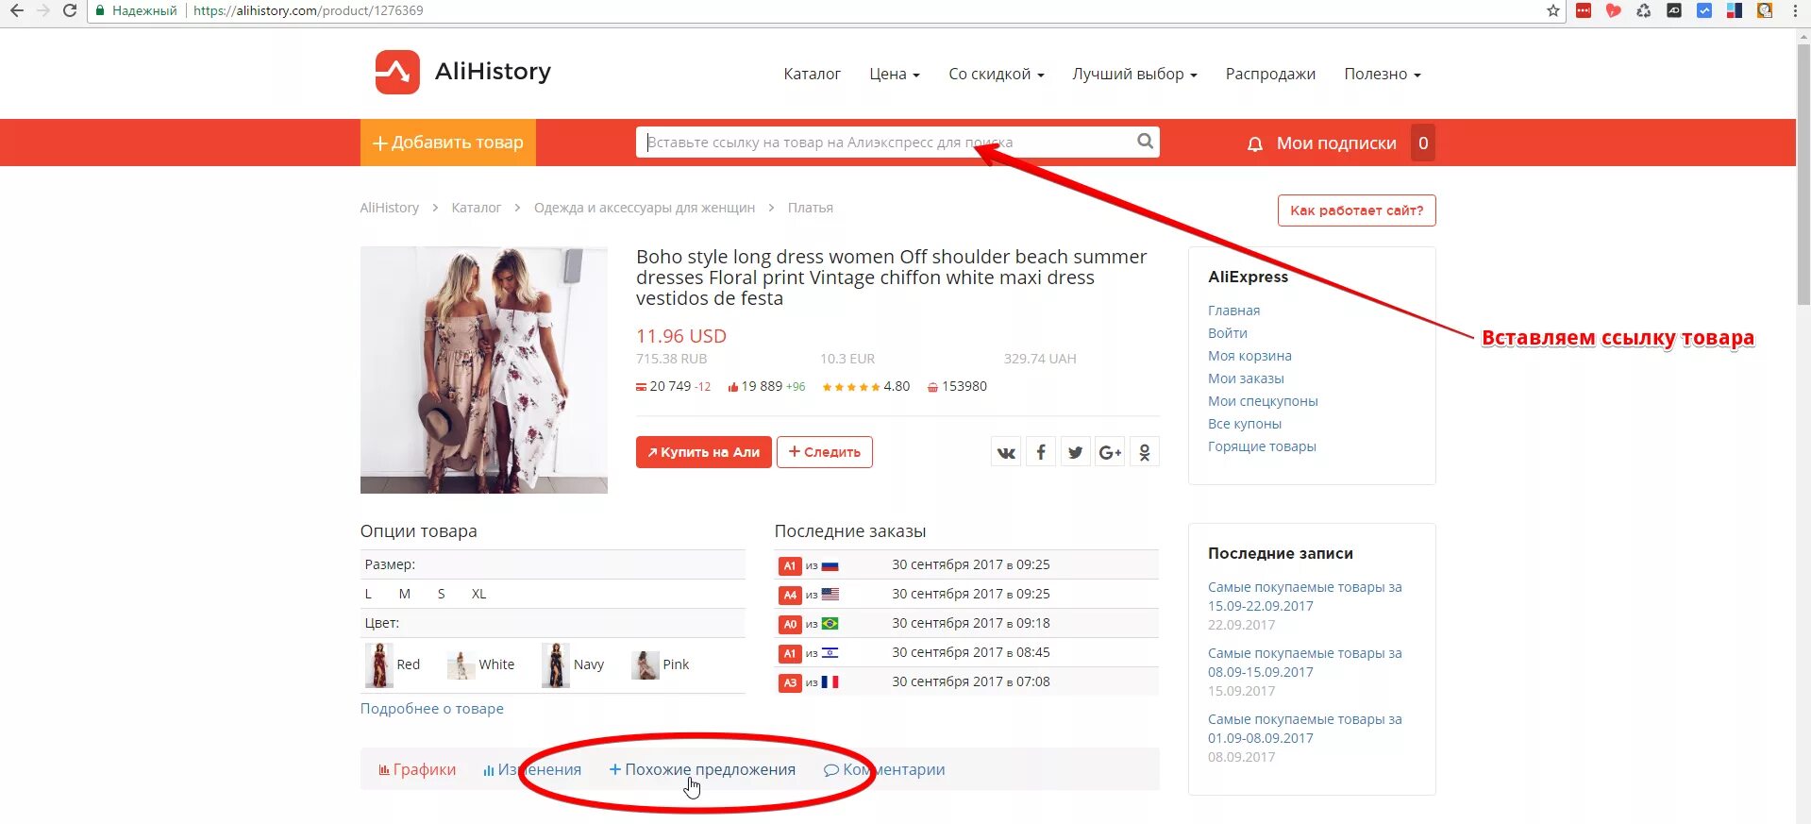Select size XL option
This screenshot has height=824, width=1811.
click(x=479, y=594)
